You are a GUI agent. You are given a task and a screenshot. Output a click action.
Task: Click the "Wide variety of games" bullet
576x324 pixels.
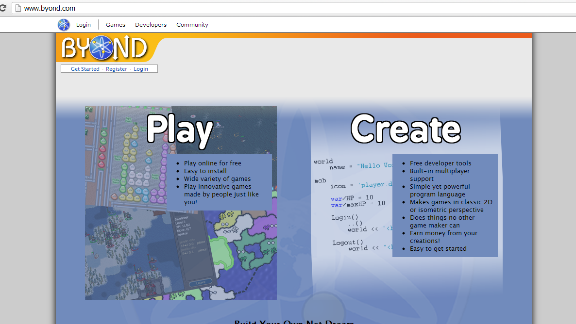pyautogui.click(x=218, y=178)
